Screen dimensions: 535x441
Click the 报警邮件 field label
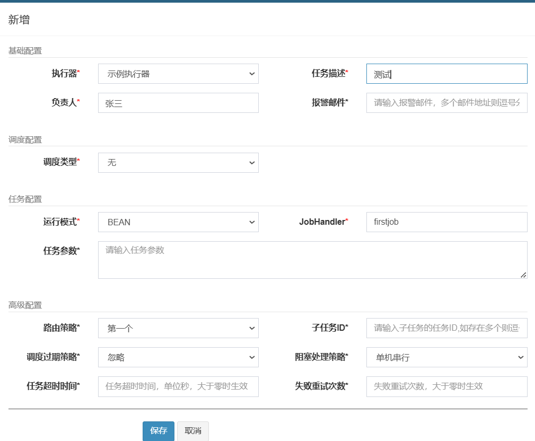pos(330,102)
